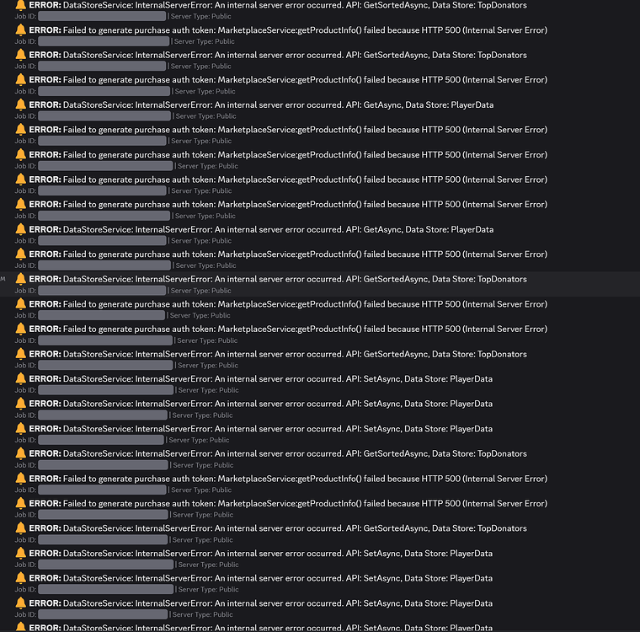Click the bell icon on the topmost error message
The height and width of the screenshot is (632, 640).
[20, 5]
